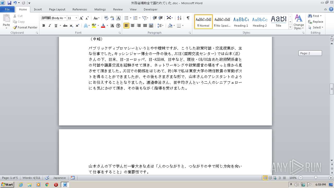Apply the No Spacing style

tap(222, 22)
